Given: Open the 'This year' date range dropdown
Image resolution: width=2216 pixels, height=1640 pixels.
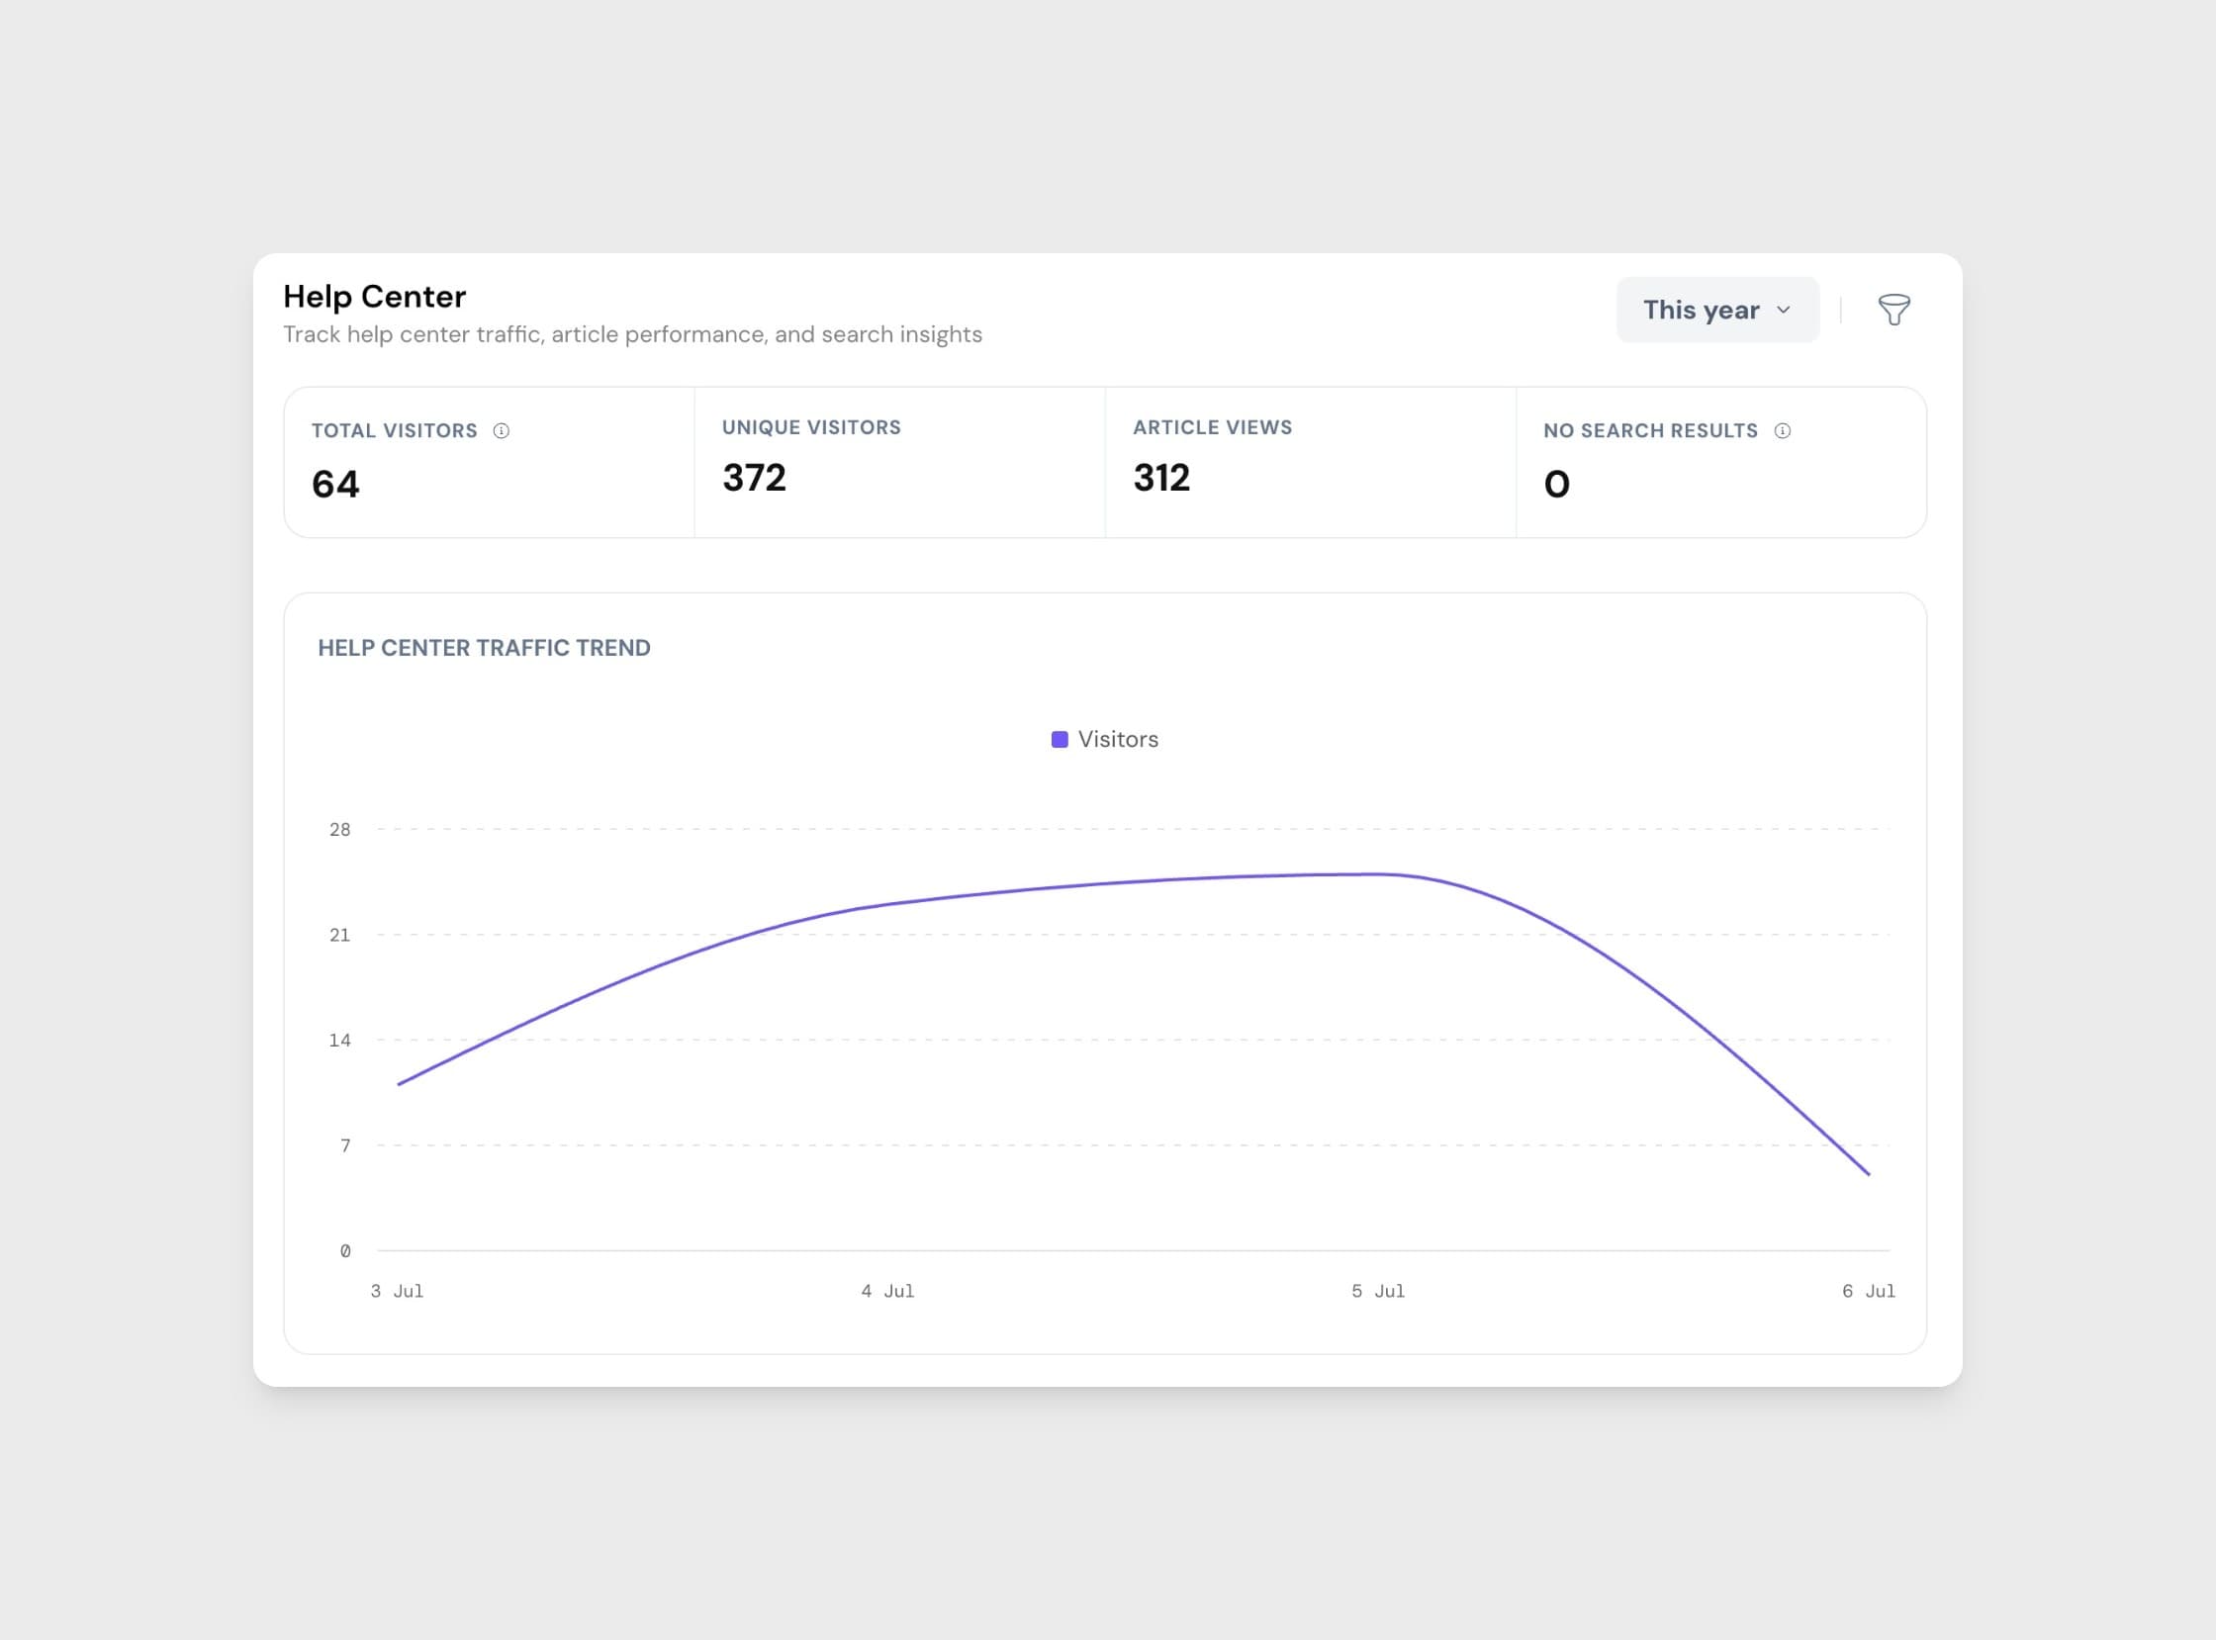Looking at the screenshot, I should (x=1717, y=310).
